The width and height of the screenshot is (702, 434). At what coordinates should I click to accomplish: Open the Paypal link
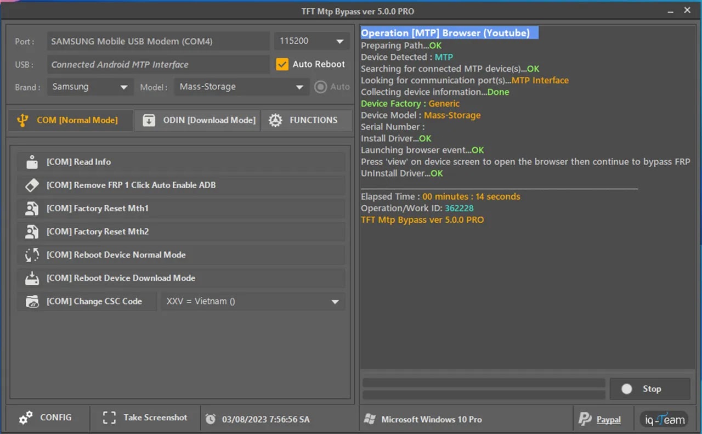pos(609,420)
